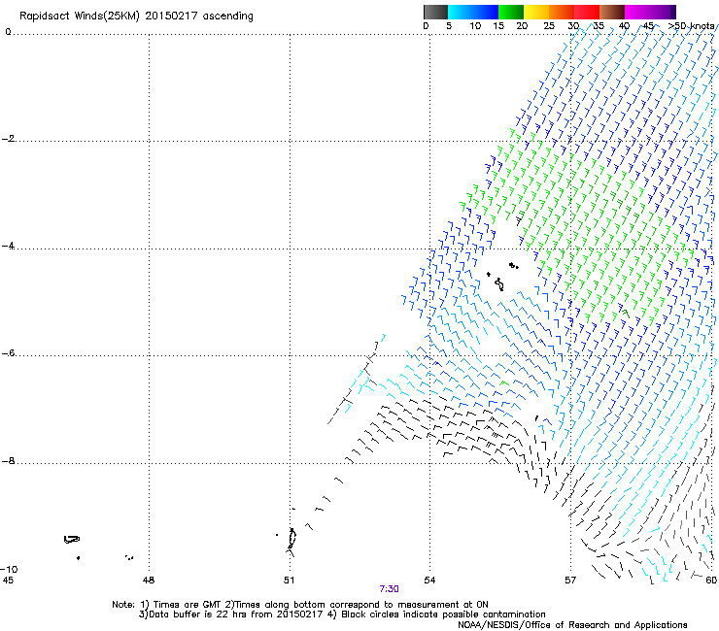Click the island outline near 46.5E 9.4S
This screenshot has height=631, width=719.
(x=72, y=539)
